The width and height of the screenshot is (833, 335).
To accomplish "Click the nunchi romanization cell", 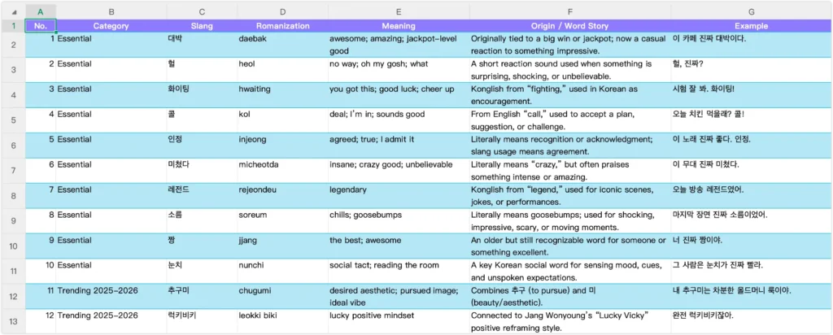I will point(282,272).
